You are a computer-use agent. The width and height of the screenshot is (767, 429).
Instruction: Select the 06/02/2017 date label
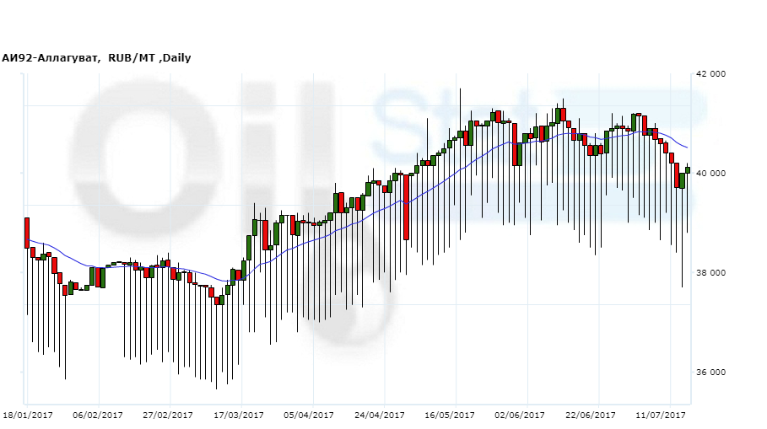click(x=98, y=416)
